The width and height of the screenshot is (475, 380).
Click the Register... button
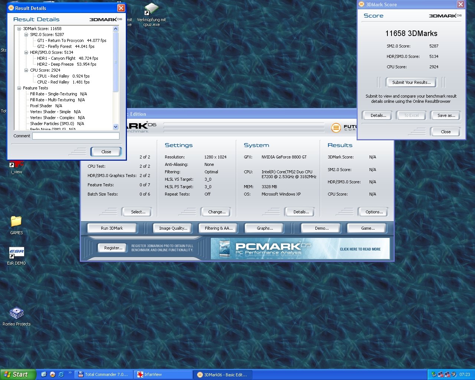tap(113, 248)
